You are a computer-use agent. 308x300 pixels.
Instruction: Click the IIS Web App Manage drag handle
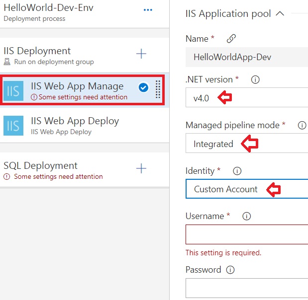158,89
